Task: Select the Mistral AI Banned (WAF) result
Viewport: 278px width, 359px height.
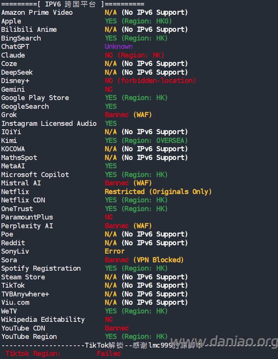Action: tap(129, 183)
